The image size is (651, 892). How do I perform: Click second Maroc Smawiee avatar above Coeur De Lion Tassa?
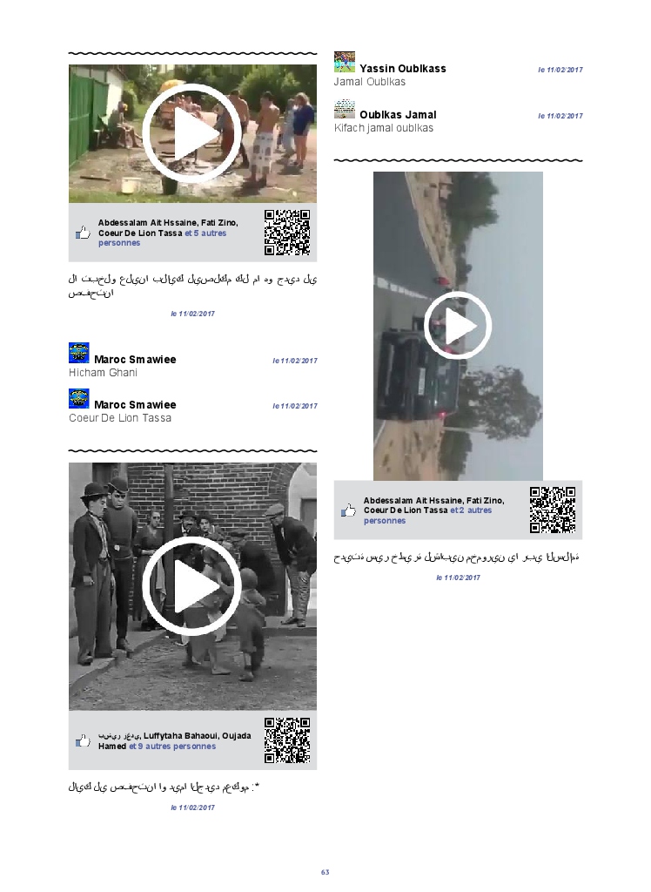pyautogui.click(x=79, y=399)
